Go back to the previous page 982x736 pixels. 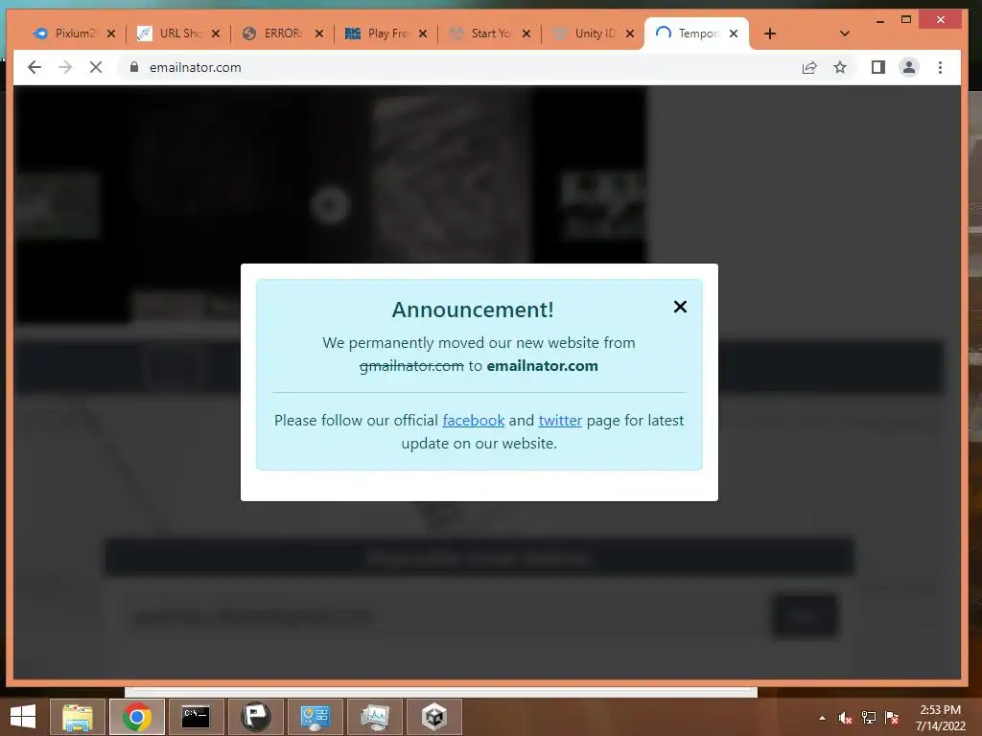[35, 67]
